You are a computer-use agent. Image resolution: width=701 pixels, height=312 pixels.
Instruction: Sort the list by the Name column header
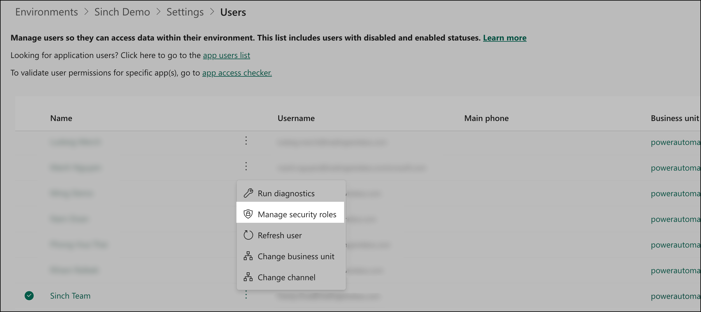[x=61, y=118]
